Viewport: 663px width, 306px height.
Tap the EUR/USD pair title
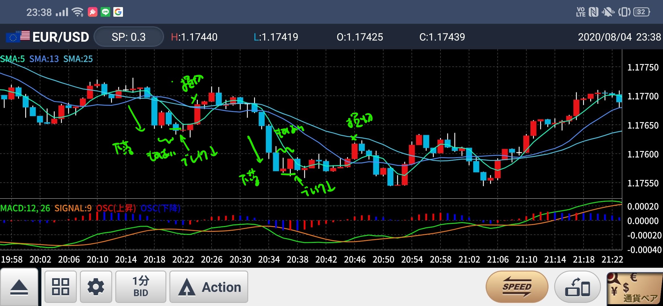point(61,37)
